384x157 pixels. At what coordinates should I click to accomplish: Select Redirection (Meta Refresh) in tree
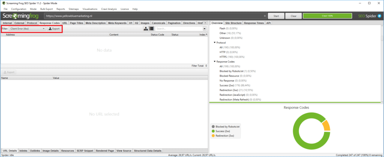coord(240,100)
